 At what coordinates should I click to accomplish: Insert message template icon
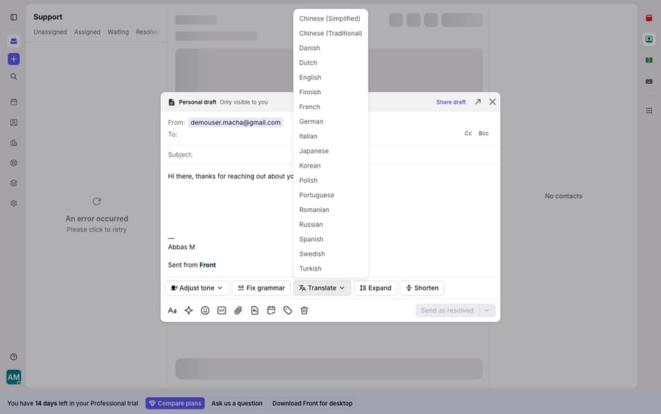click(255, 310)
